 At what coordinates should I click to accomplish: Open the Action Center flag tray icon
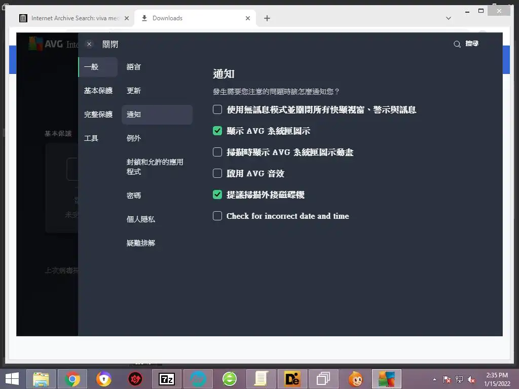(x=447, y=379)
